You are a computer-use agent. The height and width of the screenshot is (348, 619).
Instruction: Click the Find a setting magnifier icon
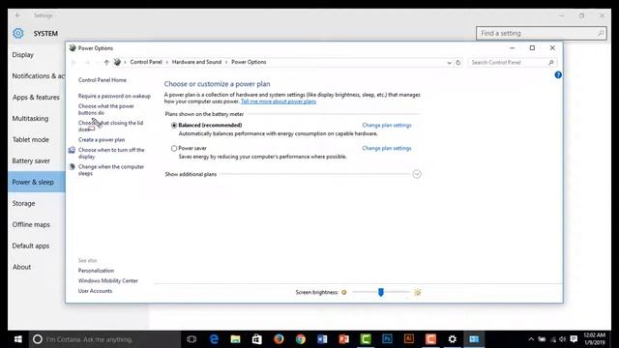(601, 33)
